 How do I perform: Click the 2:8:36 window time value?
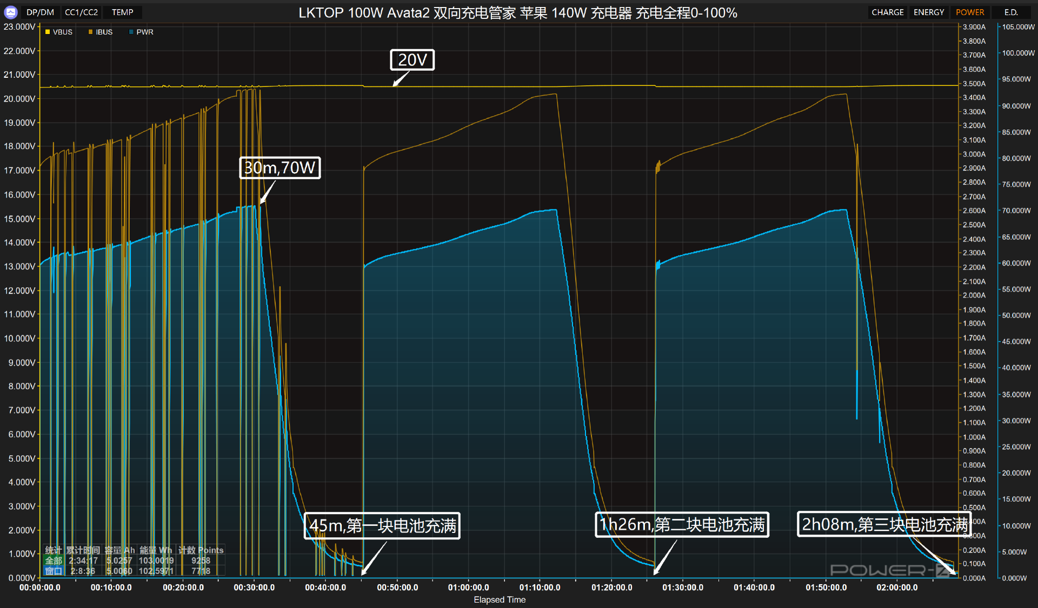click(x=83, y=571)
